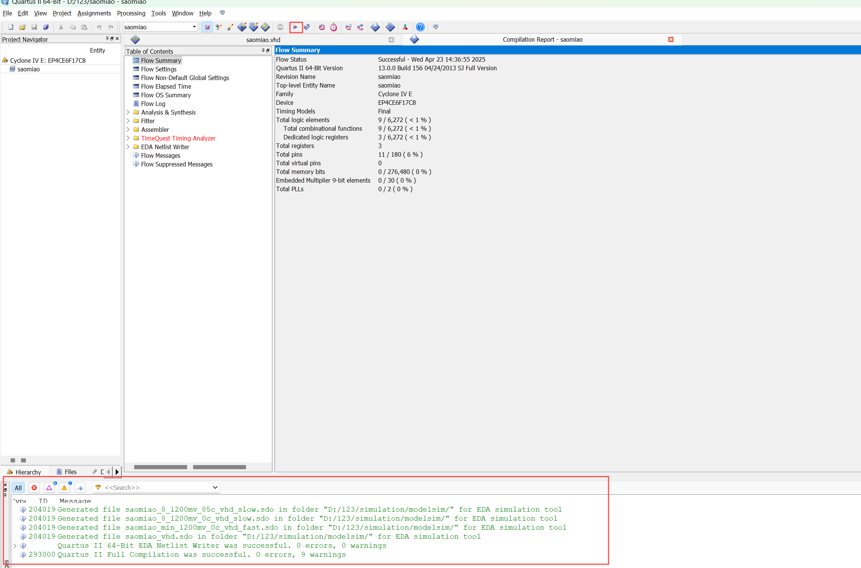Expand the Fitter report folder
Viewport: 861px width, 568px height.
click(x=128, y=121)
